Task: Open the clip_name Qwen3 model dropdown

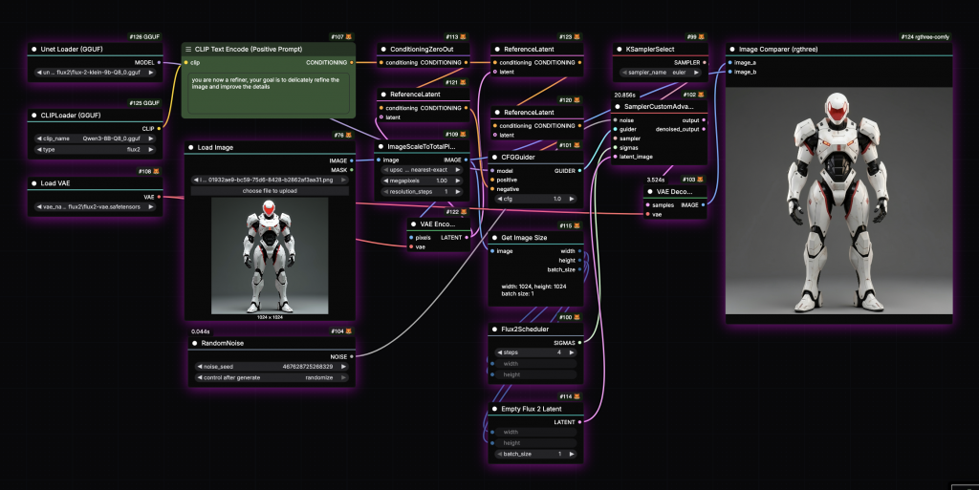Action: (95, 138)
